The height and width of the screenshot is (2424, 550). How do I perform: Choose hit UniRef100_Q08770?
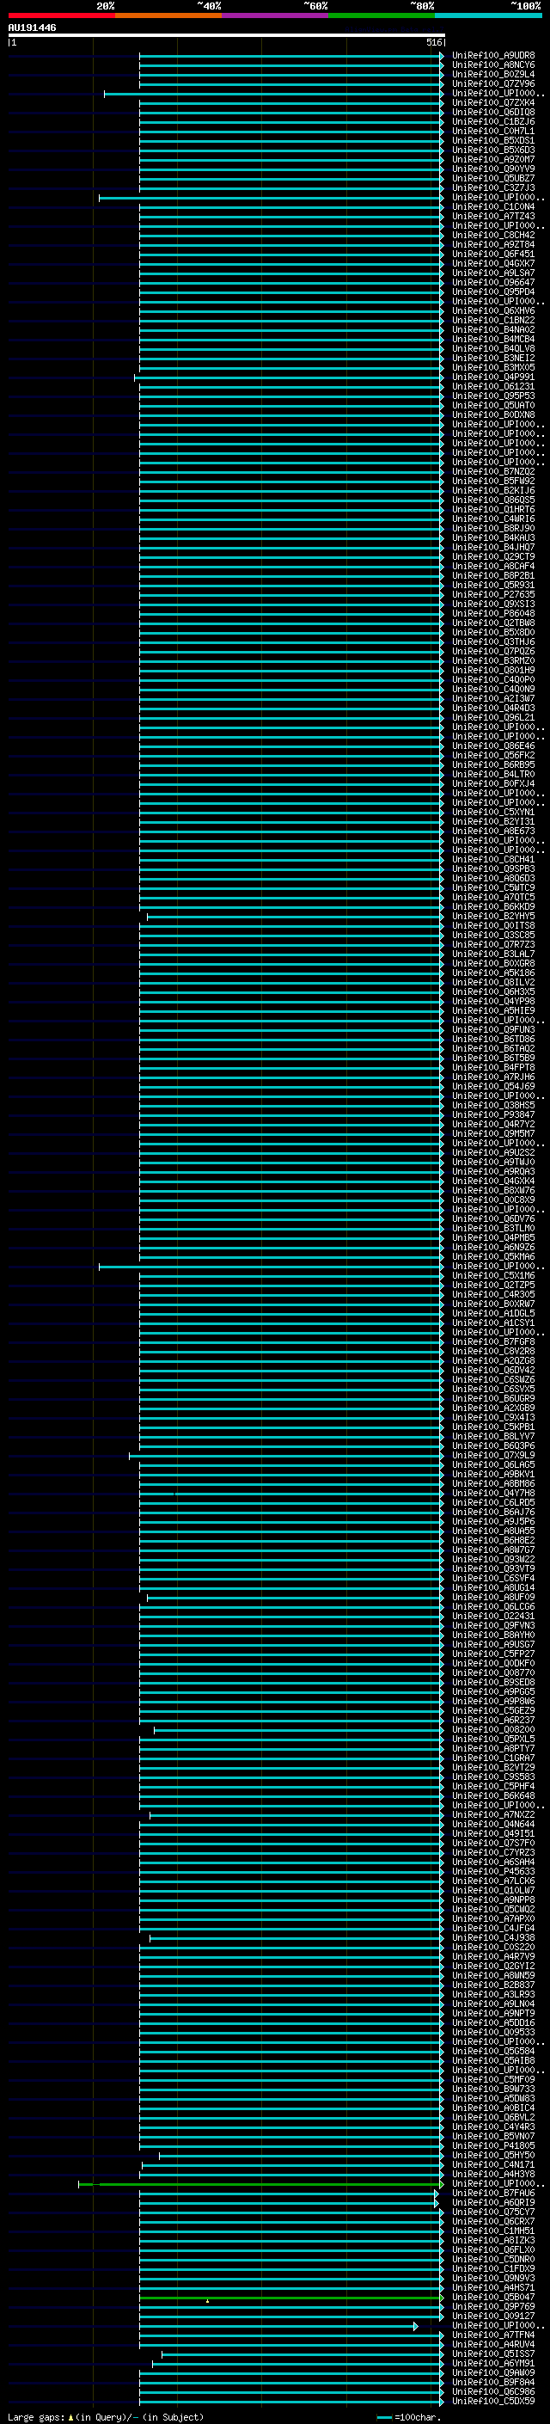(493, 1673)
